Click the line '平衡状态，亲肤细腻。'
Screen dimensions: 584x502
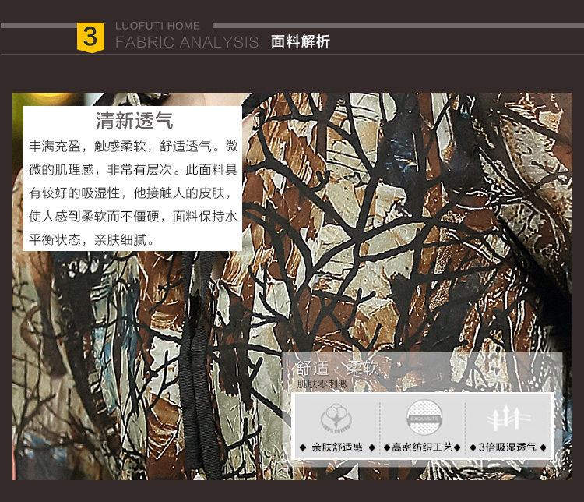pyautogui.click(x=92, y=240)
